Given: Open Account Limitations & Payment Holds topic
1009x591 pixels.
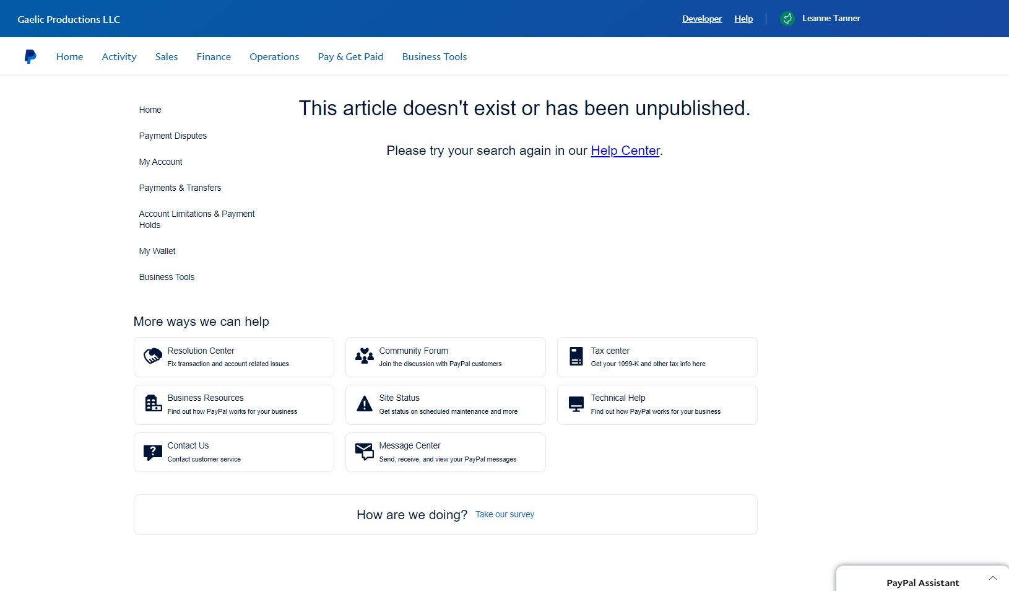Looking at the screenshot, I should 196,219.
